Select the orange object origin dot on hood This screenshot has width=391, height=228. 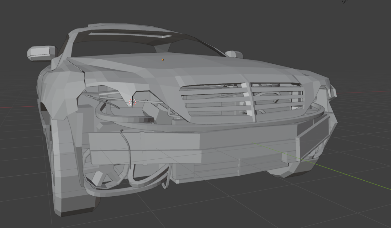(x=163, y=60)
